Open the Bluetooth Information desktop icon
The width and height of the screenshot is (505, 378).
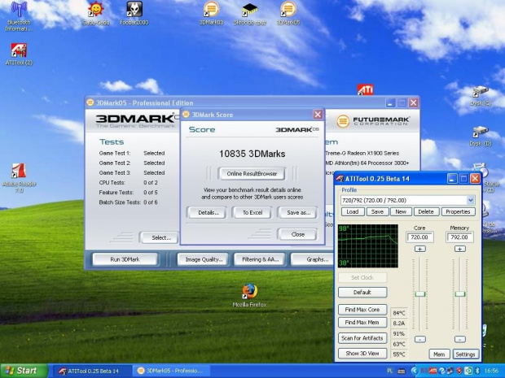click(19, 16)
